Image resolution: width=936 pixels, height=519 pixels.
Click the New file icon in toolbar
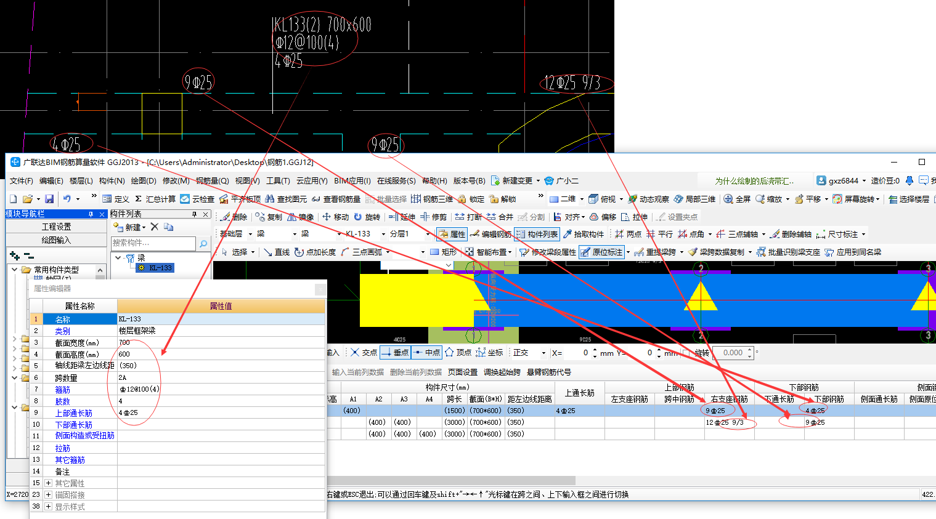(14, 199)
